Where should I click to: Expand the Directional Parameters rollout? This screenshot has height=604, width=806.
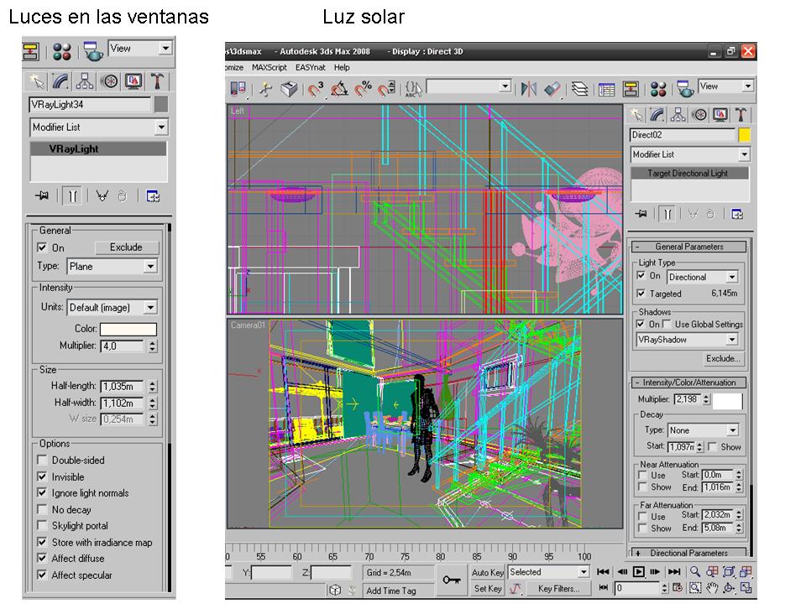click(688, 553)
